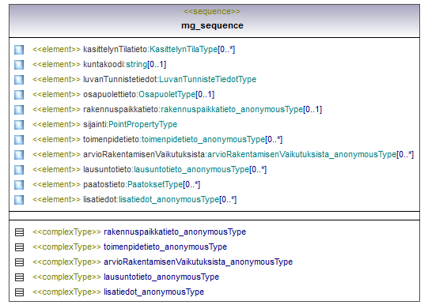Select the LuvanTunnisteTiedotType type reference
The image size is (428, 305).
pyautogui.click(x=208, y=79)
